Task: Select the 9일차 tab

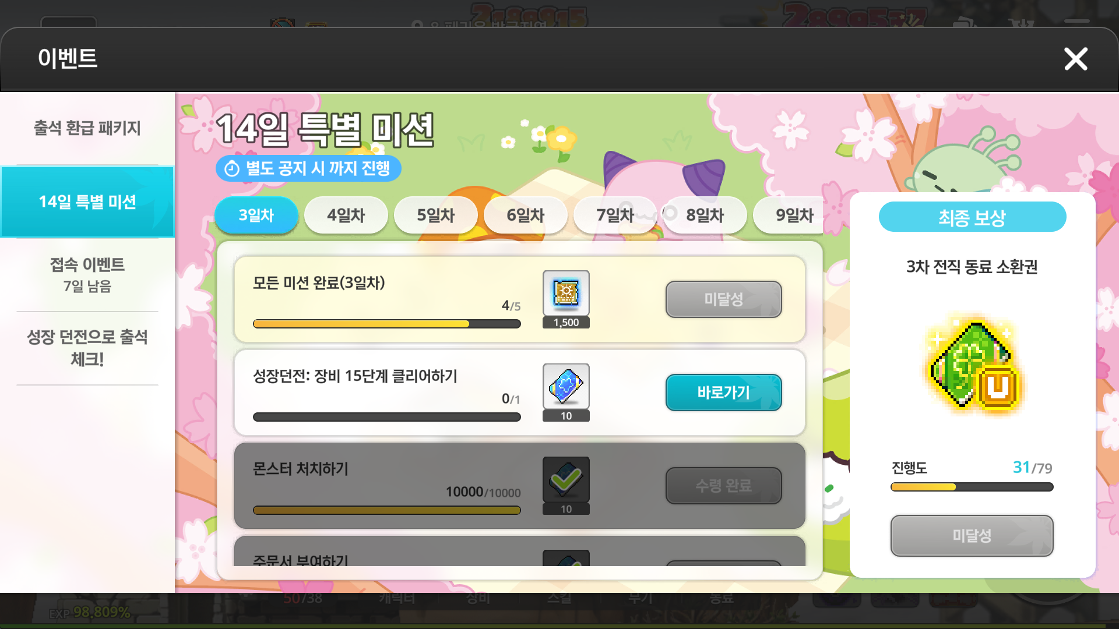Action: pos(789,215)
